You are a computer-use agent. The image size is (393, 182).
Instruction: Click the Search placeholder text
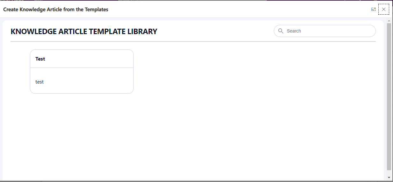[294, 31]
